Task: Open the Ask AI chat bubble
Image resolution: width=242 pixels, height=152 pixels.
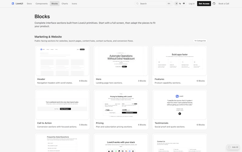Action: [x=233, y=147]
